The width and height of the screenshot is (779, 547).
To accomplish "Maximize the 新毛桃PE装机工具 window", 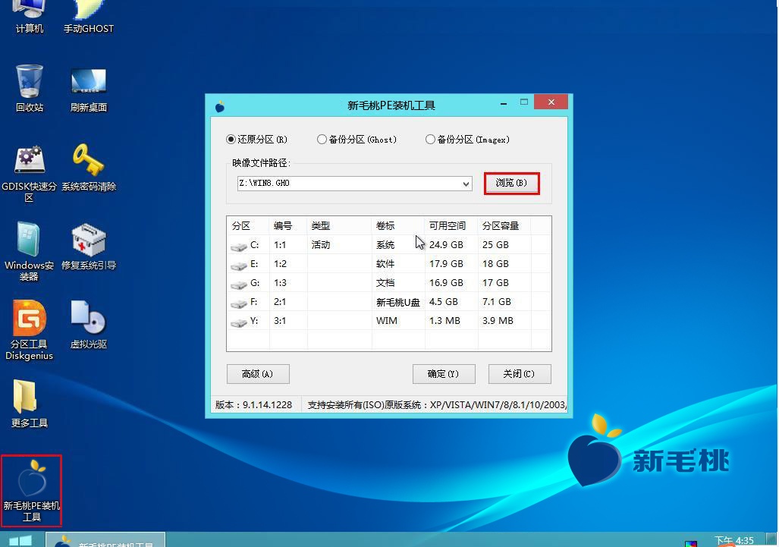I will tap(523, 102).
